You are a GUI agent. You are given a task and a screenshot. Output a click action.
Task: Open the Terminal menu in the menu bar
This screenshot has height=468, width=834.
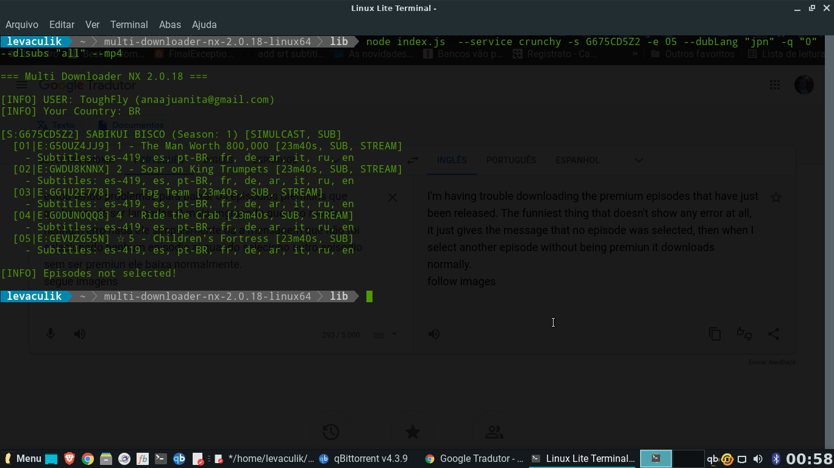pos(129,24)
